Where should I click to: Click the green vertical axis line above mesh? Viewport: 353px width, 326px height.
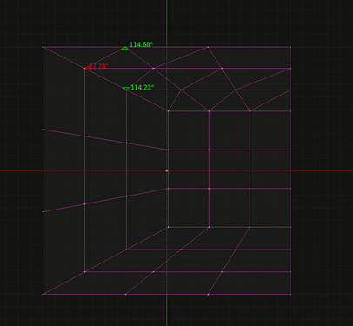click(167, 22)
